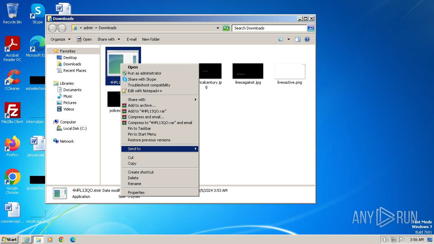
Task: Refresh the Downloads folder view
Action: point(226,28)
